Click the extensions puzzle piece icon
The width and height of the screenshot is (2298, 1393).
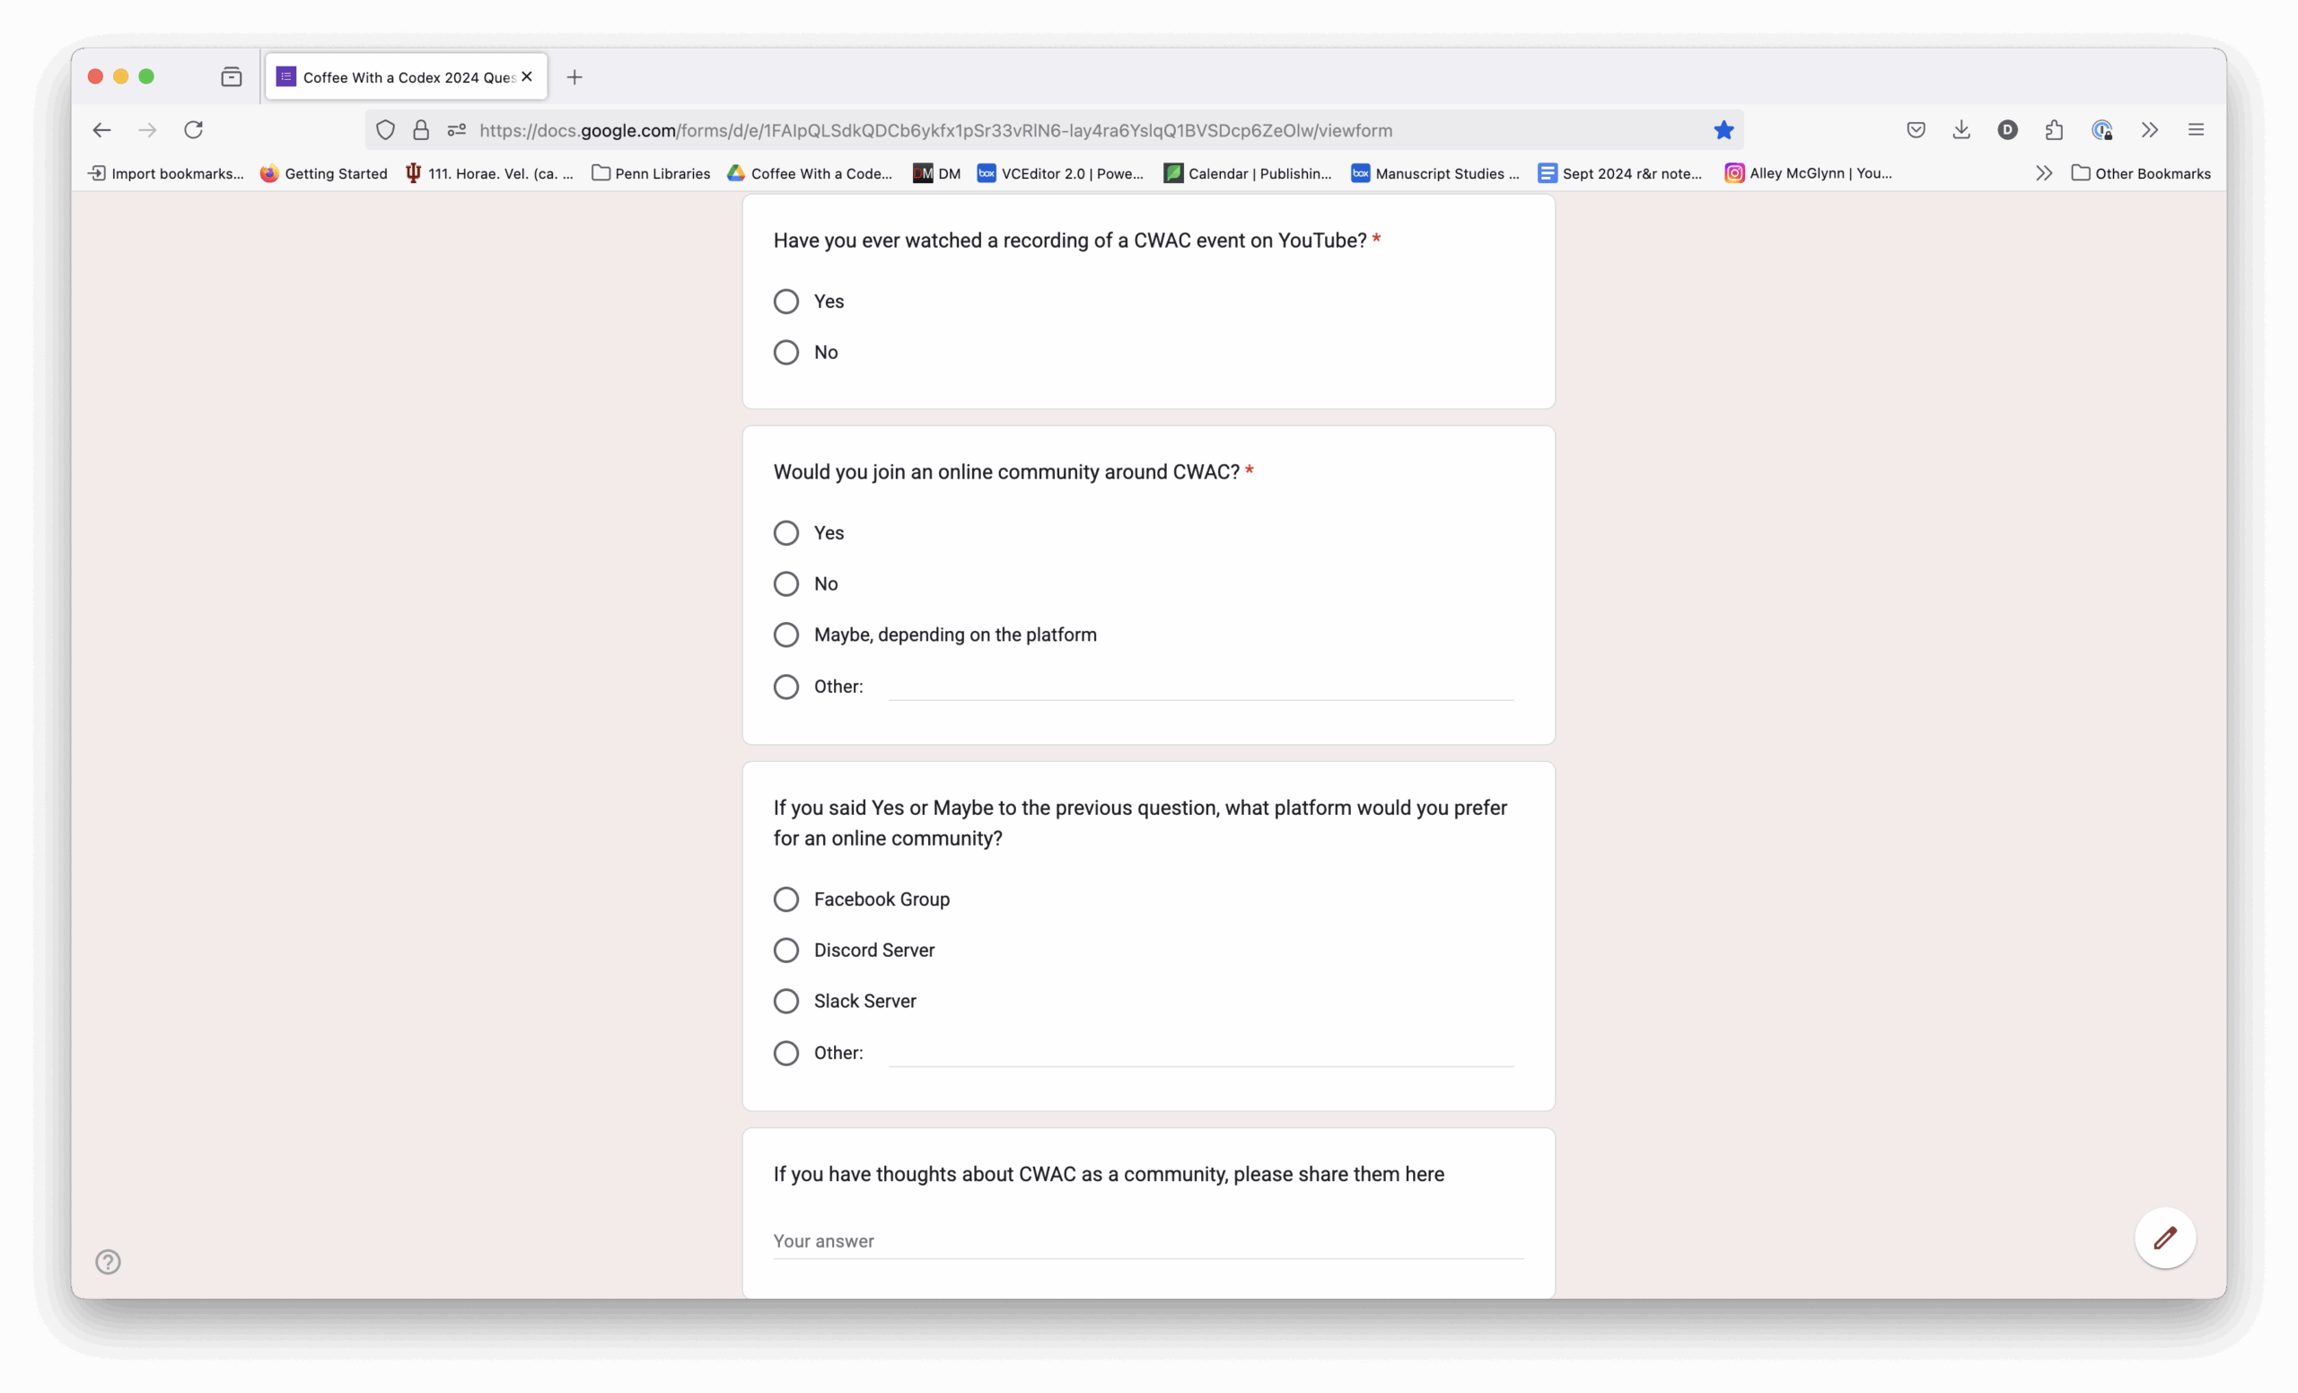(2054, 129)
